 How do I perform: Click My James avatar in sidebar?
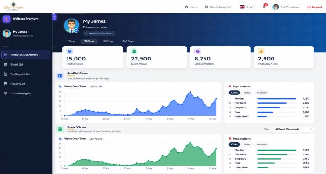pos(7,33)
